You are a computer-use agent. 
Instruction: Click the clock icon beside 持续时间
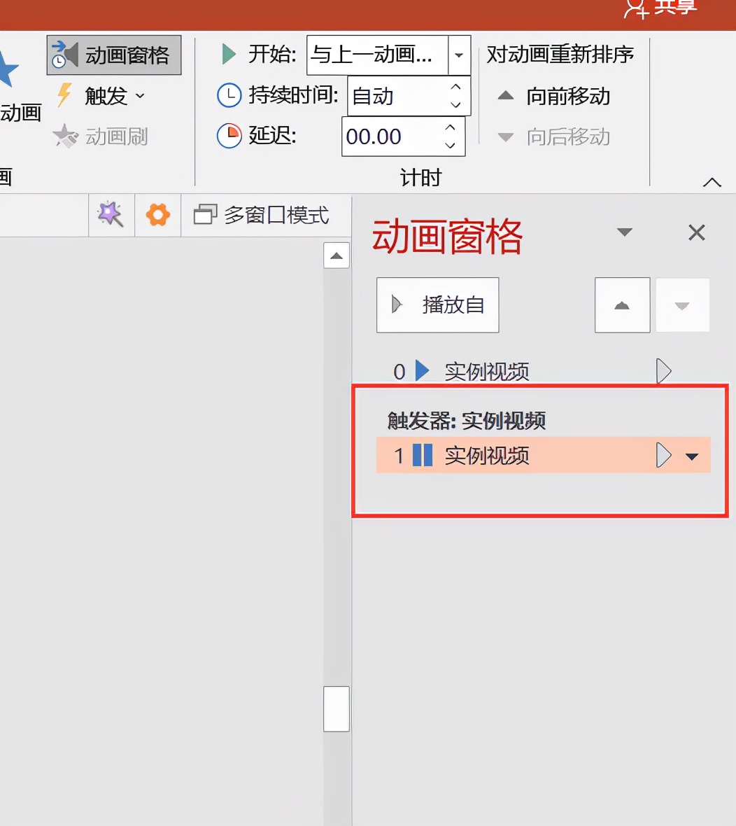tap(229, 95)
